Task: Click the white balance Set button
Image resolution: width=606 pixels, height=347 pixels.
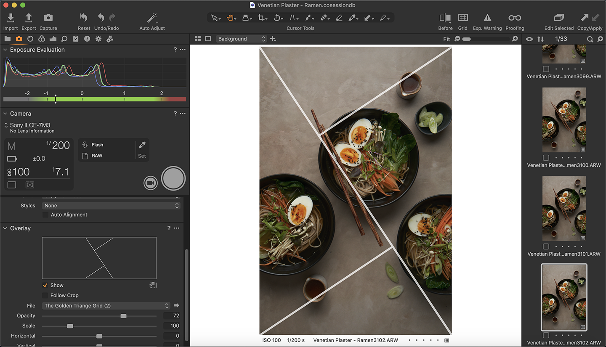Action: pos(142,150)
